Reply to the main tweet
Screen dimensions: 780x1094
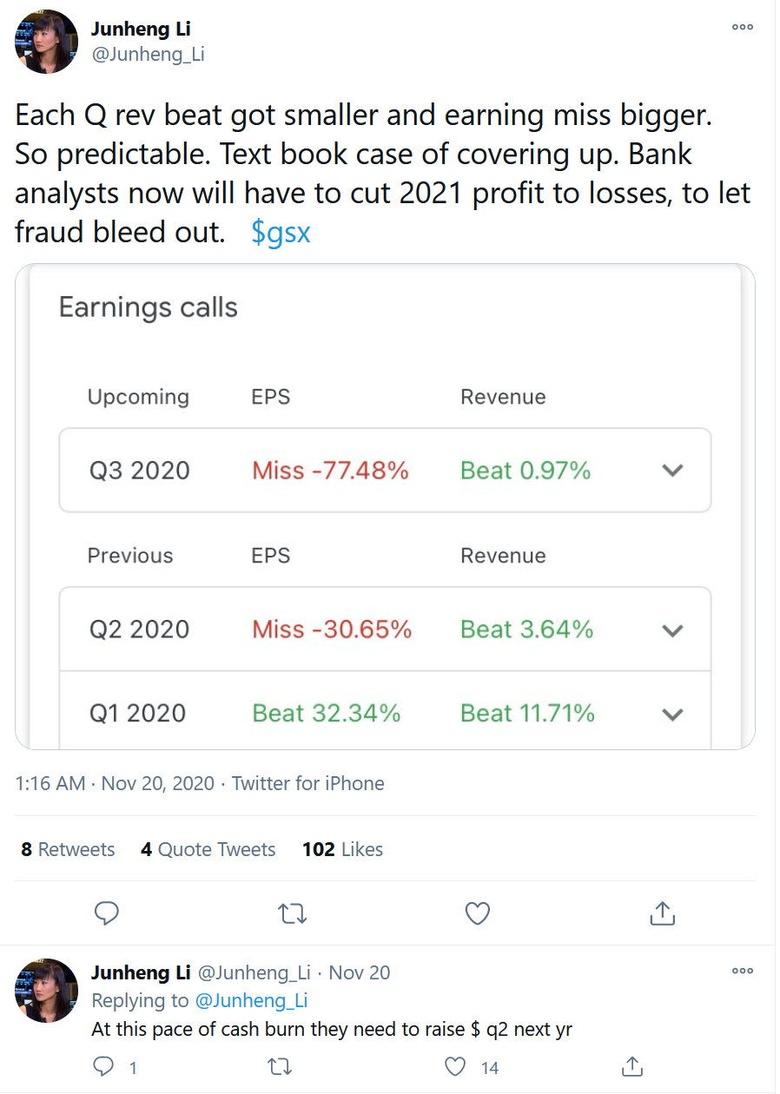106,913
